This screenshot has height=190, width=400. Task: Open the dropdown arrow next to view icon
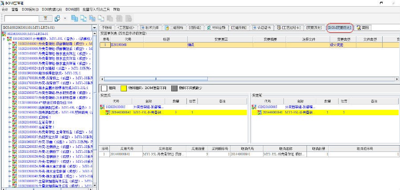[x=65, y=19]
